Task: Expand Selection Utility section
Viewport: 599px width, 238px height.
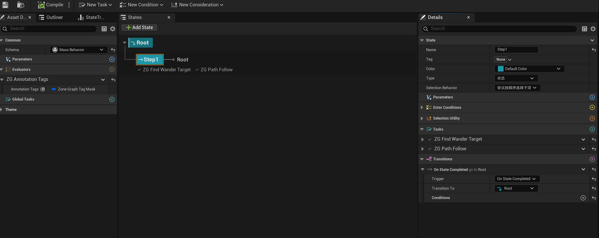Action: point(422,118)
